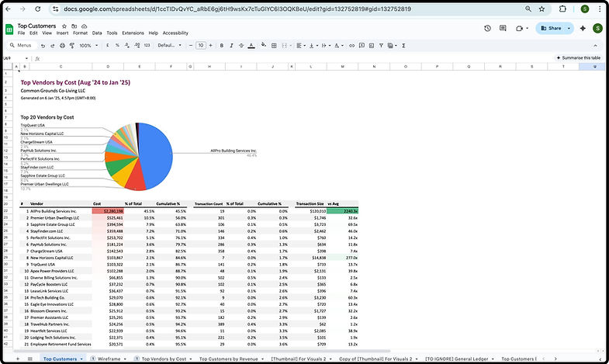
Task: Open the Accessibility menu
Action: (175, 33)
